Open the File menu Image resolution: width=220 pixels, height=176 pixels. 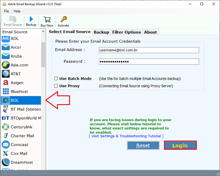click(7, 11)
